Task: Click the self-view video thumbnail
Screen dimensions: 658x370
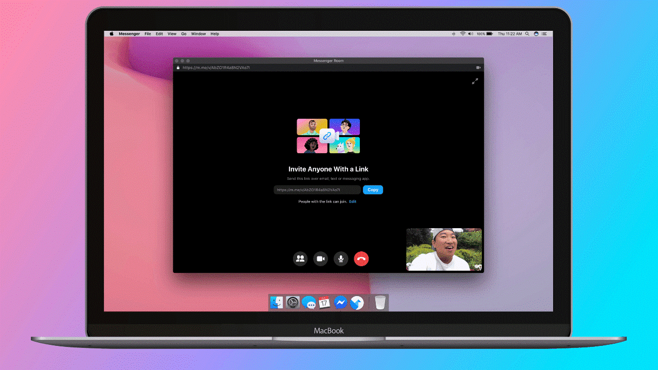Action: [444, 250]
